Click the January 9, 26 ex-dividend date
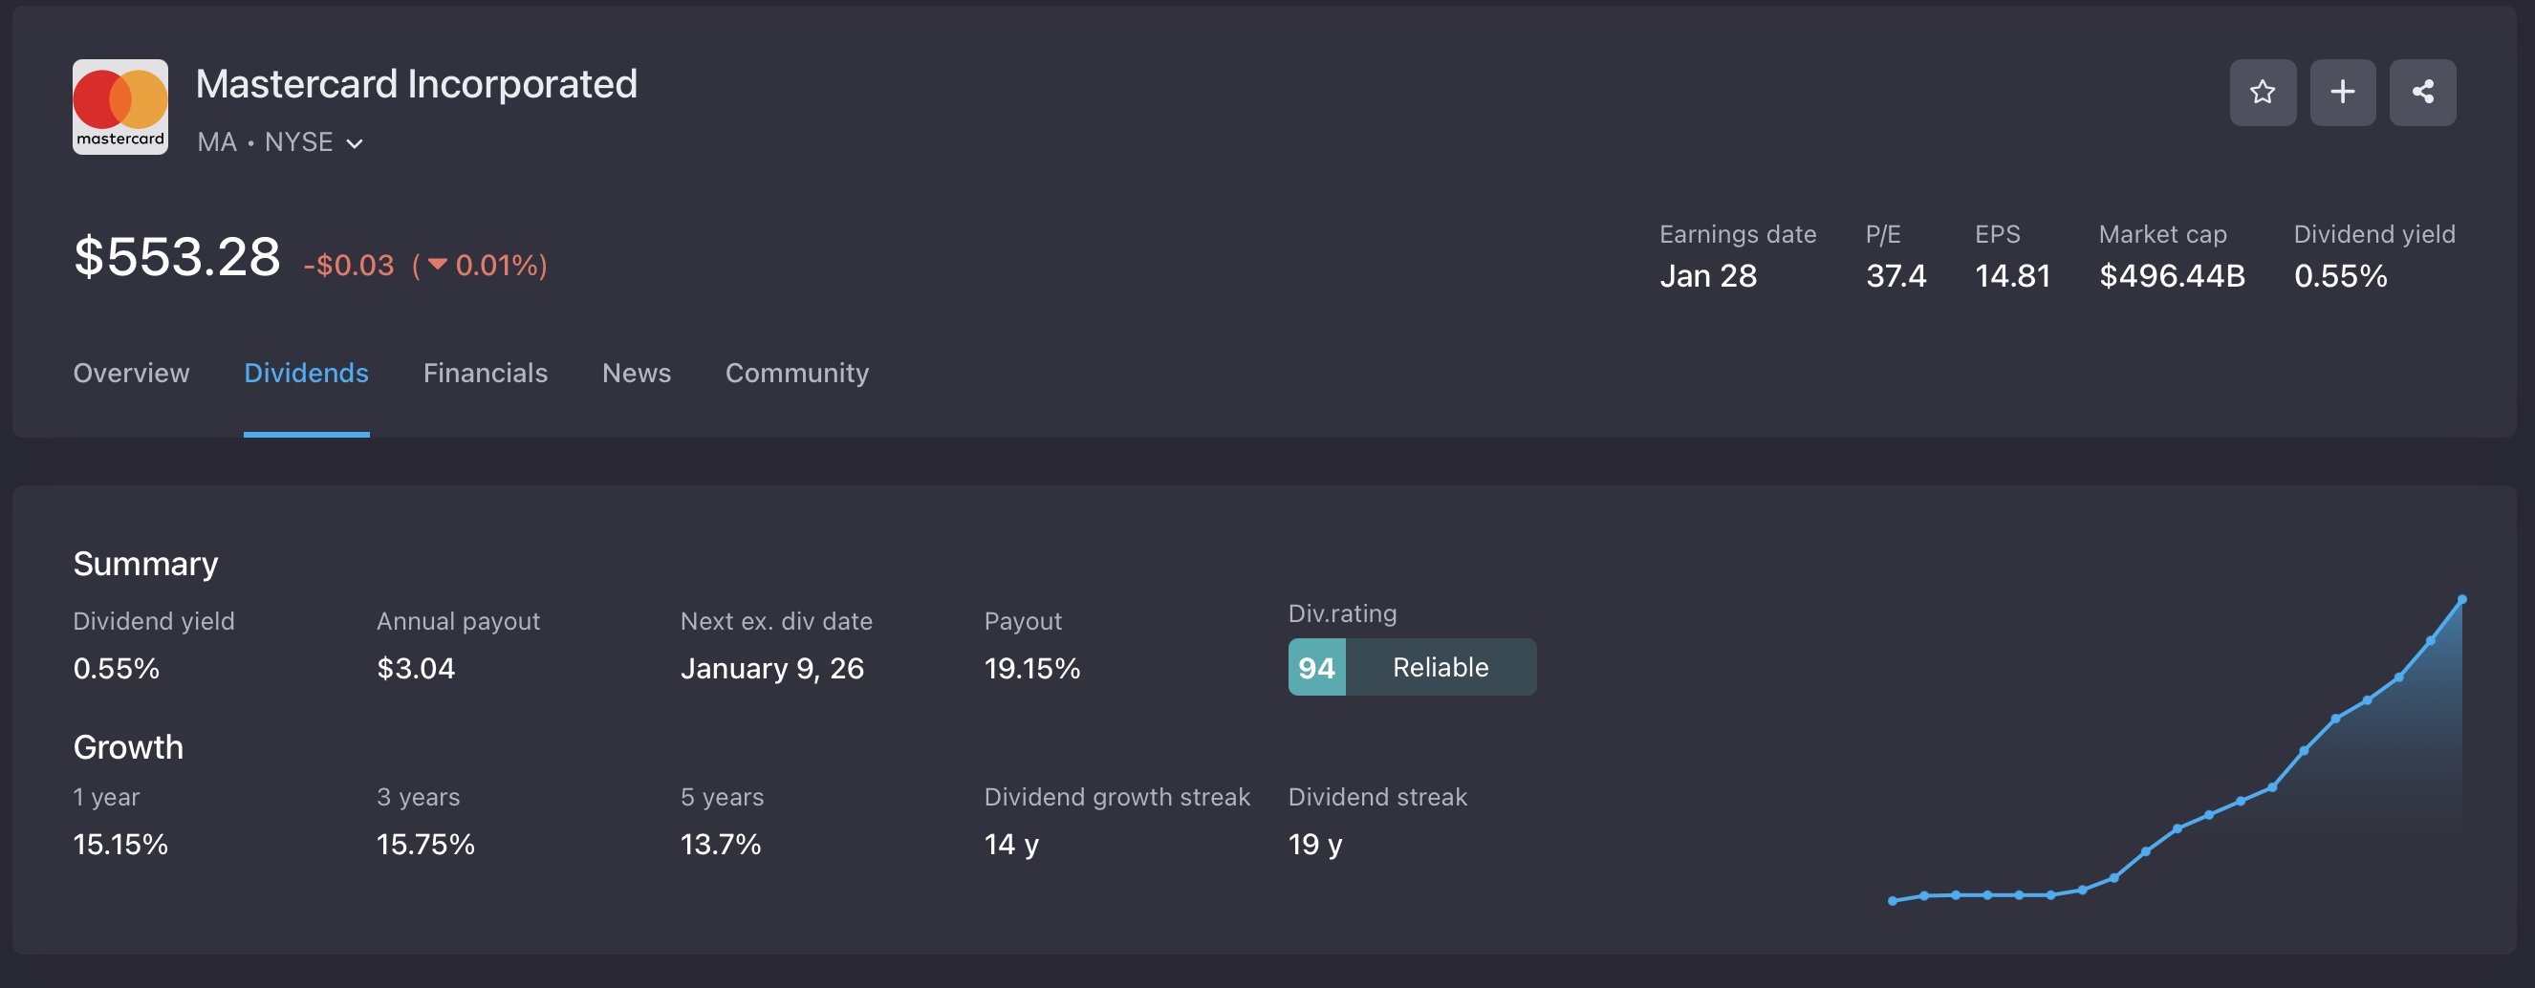 pyautogui.click(x=771, y=668)
